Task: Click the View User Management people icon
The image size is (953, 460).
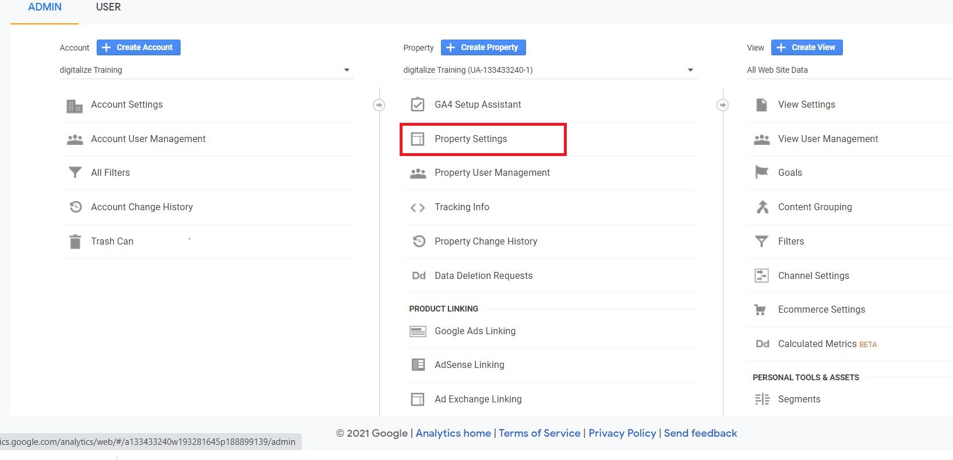Action: point(762,140)
